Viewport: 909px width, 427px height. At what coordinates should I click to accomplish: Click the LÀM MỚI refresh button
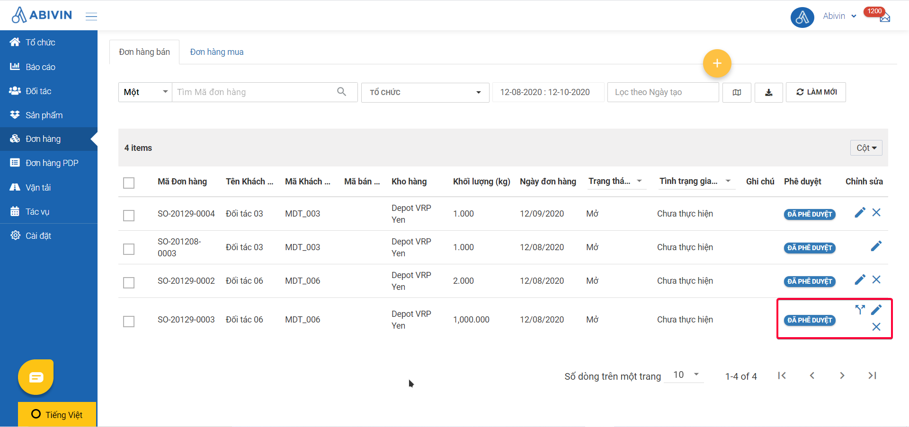[816, 92]
